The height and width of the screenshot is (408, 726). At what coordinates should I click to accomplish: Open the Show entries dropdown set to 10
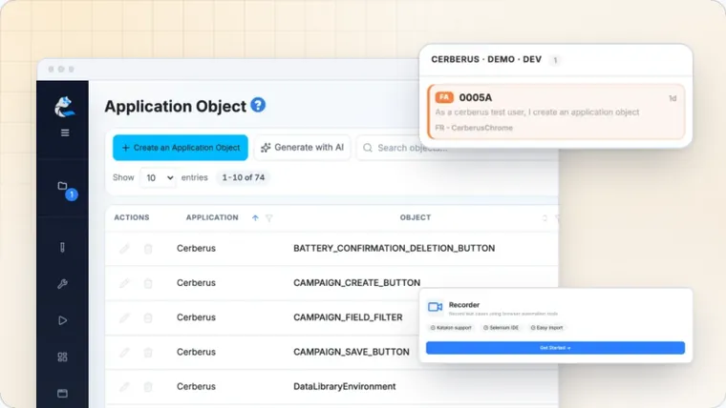tap(159, 177)
